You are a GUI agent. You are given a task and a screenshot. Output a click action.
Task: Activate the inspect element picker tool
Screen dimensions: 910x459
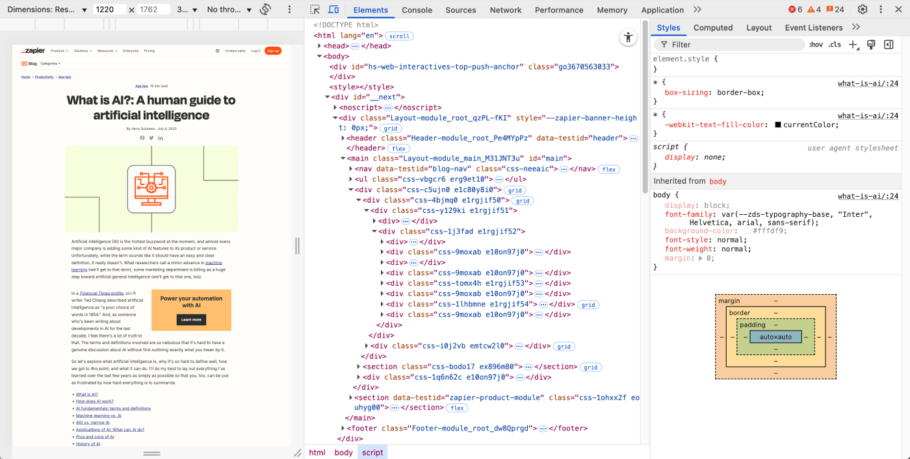[315, 10]
